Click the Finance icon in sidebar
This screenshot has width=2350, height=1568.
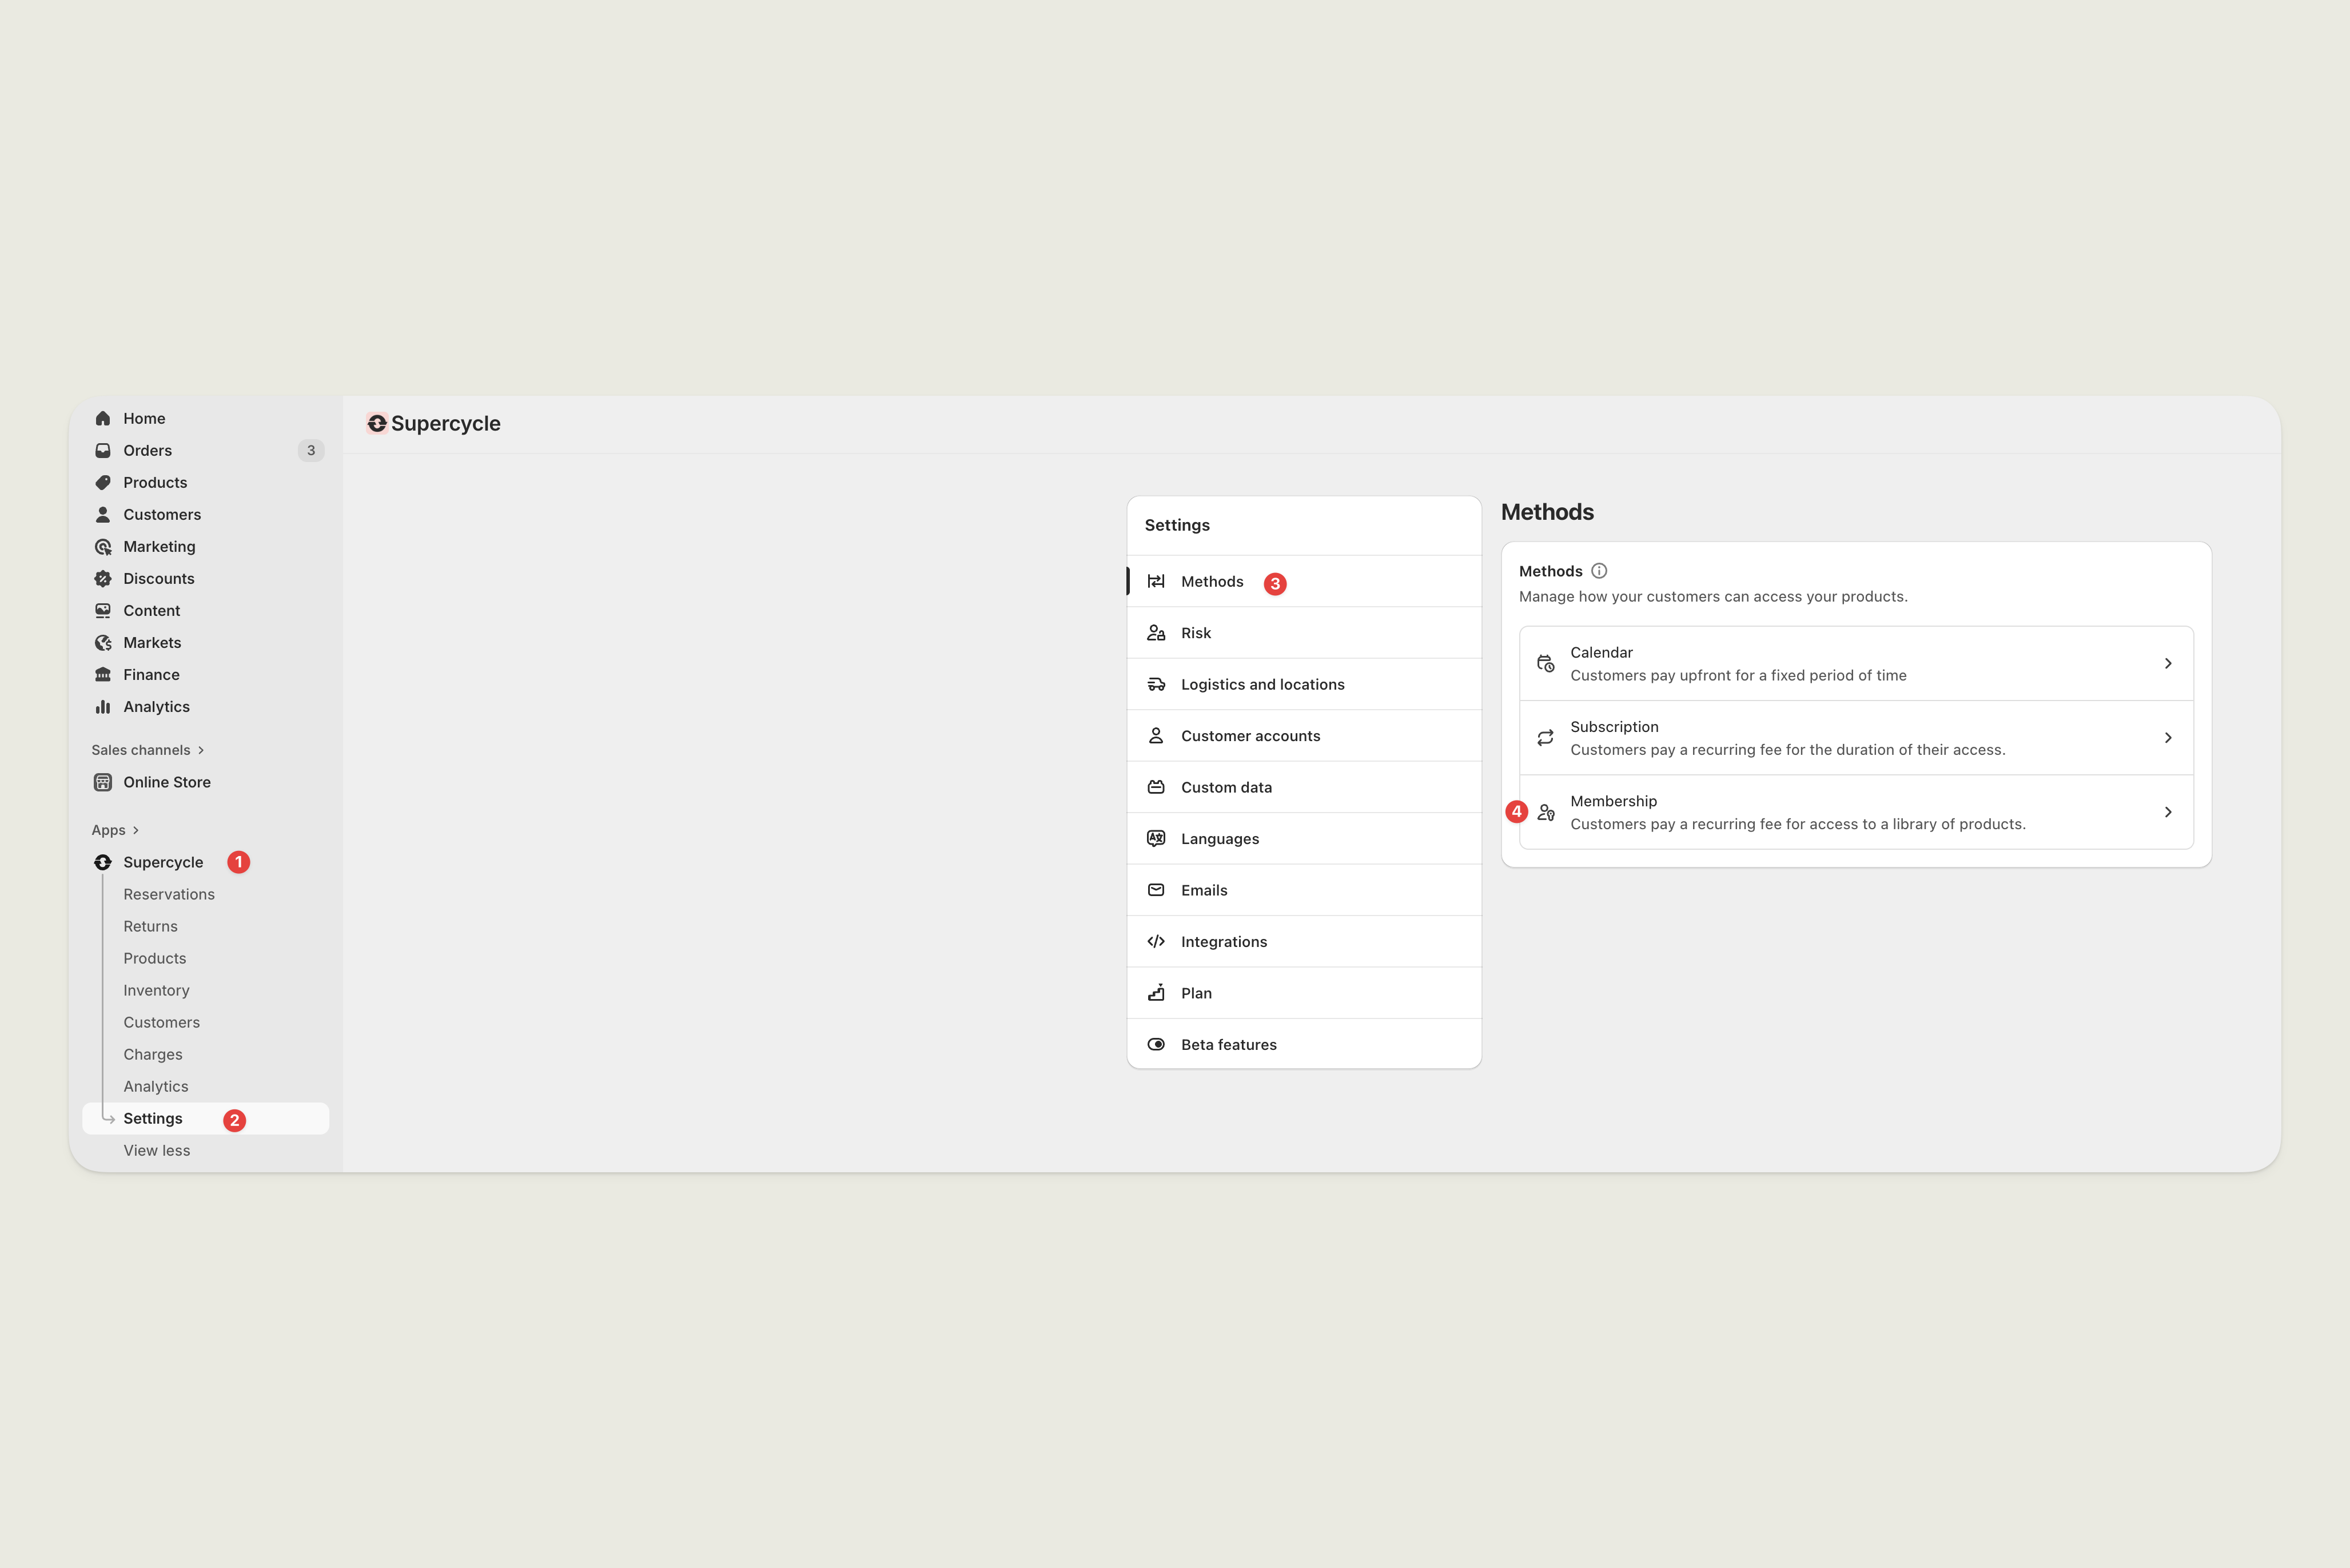(103, 674)
